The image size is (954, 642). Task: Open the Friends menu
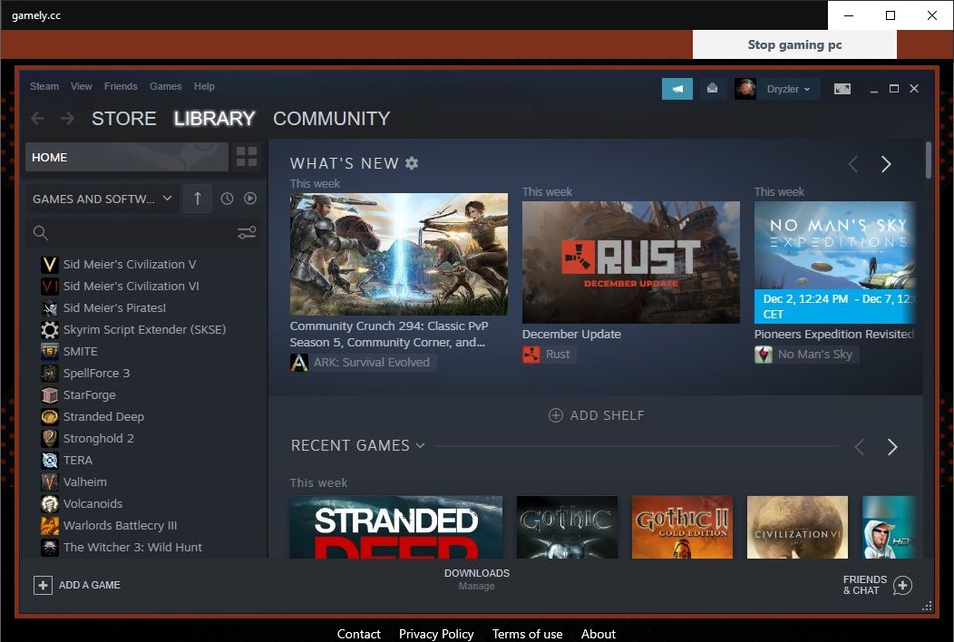121,86
